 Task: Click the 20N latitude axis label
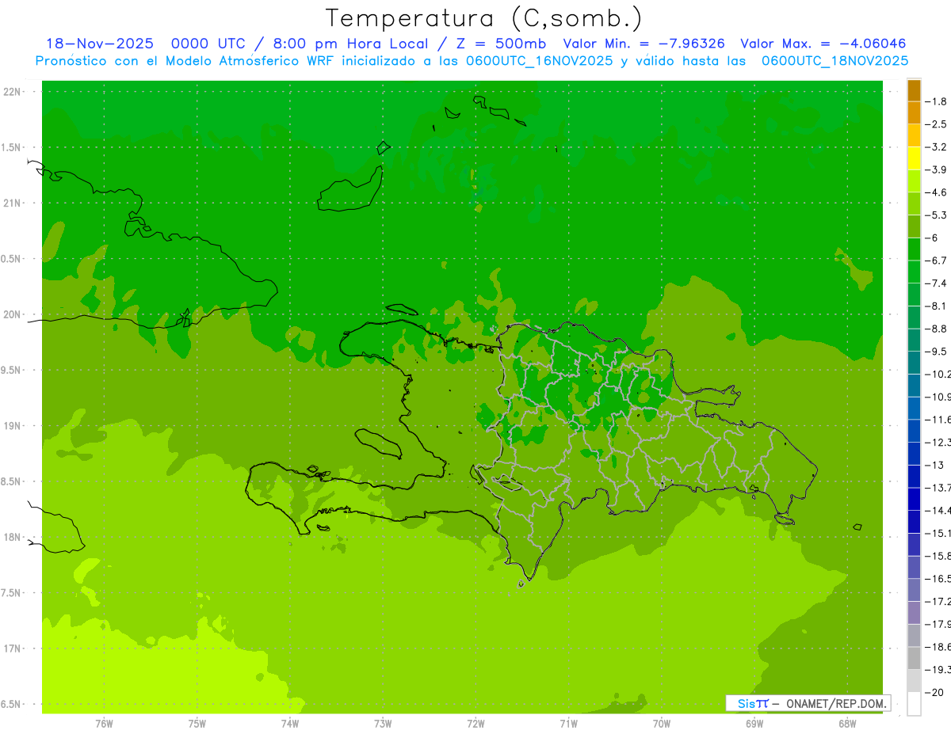(12, 314)
